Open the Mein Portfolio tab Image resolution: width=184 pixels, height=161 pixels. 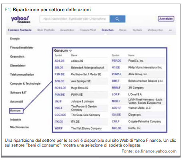click(46, 30)
